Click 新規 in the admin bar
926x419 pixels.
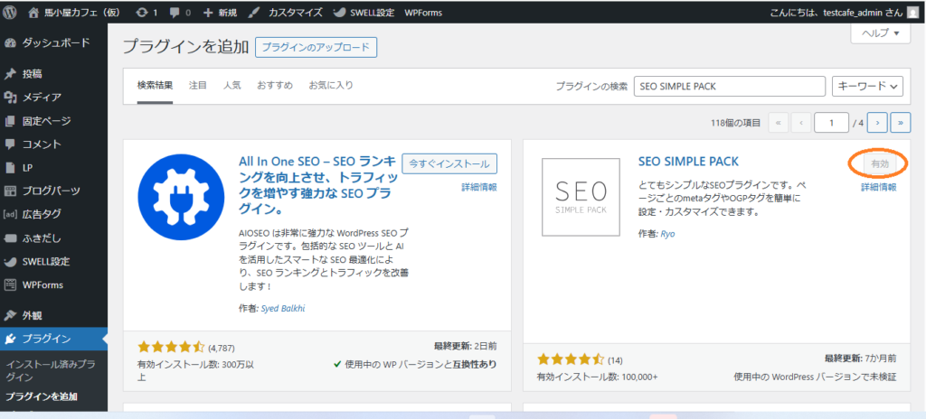point(220,12)
